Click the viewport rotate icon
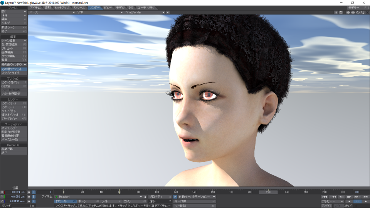 tap(358, 12)
